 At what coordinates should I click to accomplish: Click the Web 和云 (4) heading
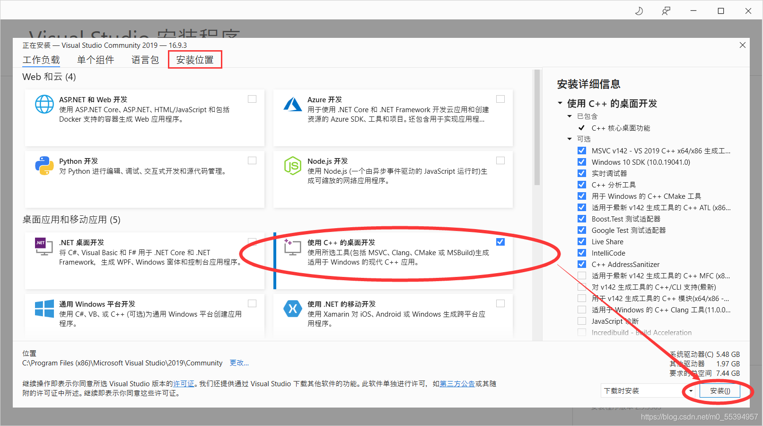[x=49, y=77]
